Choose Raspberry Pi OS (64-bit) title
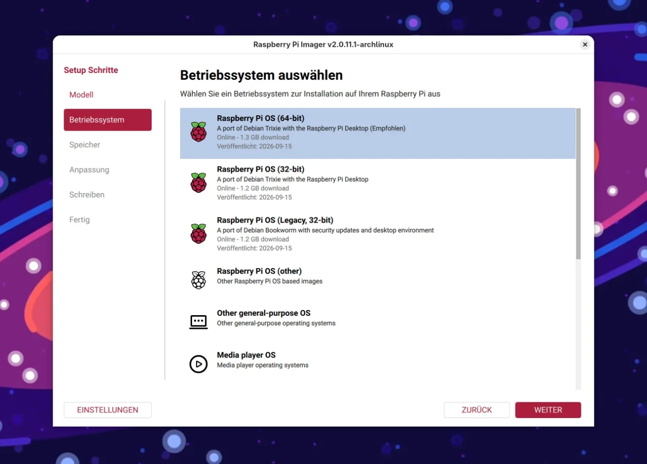The width and height of the screenshot is (647, 464). tap(260, 118)
